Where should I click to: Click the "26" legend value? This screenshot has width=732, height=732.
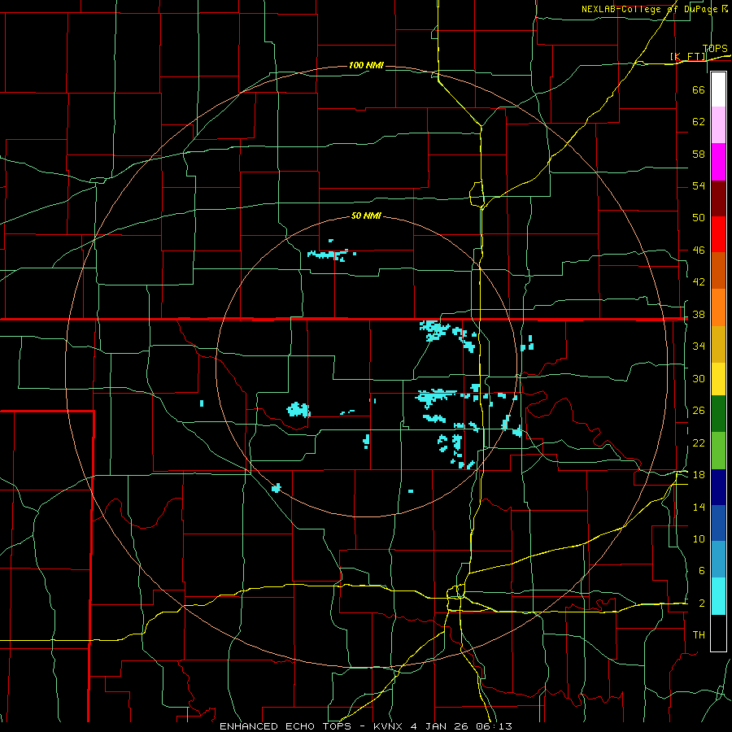click(x=699, y=411)
